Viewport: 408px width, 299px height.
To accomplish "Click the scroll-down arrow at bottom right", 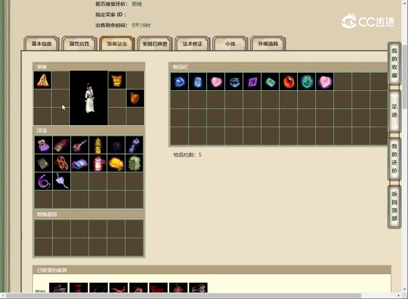I will tap(404, 289).
